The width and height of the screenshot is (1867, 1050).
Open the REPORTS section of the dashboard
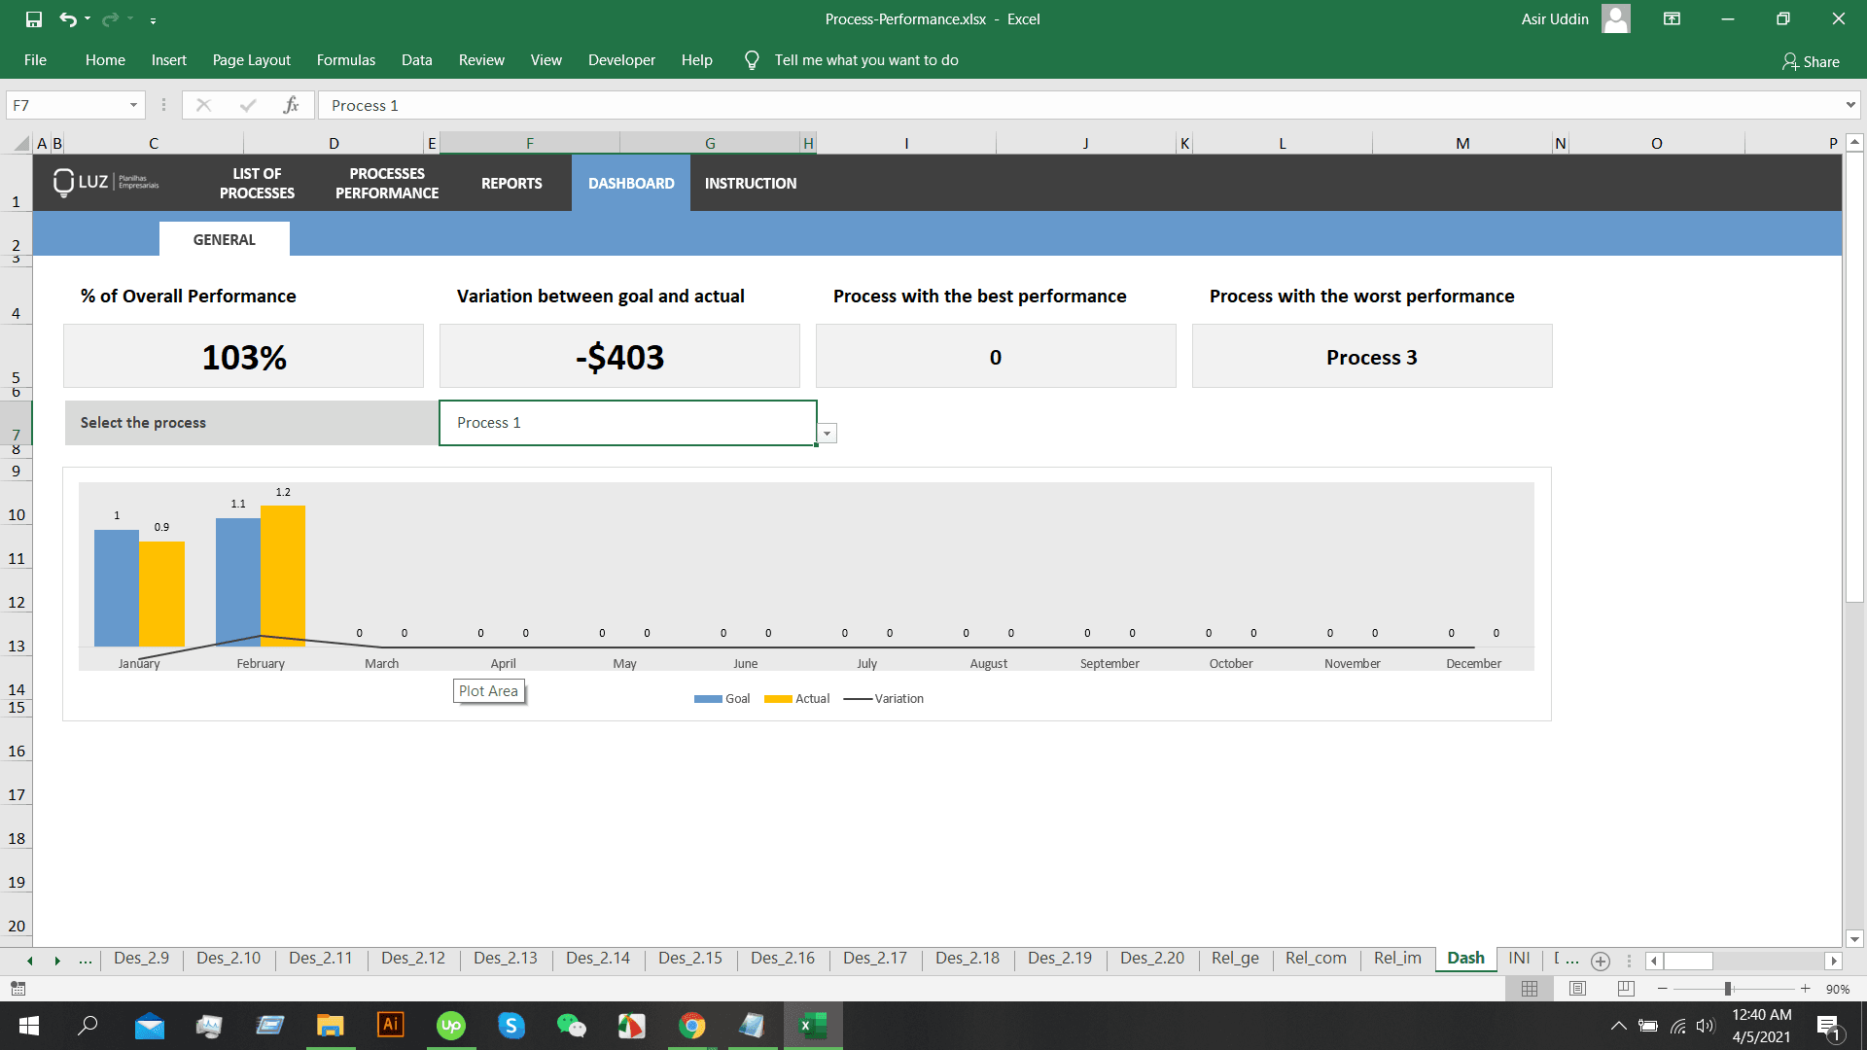coord(511,183)
